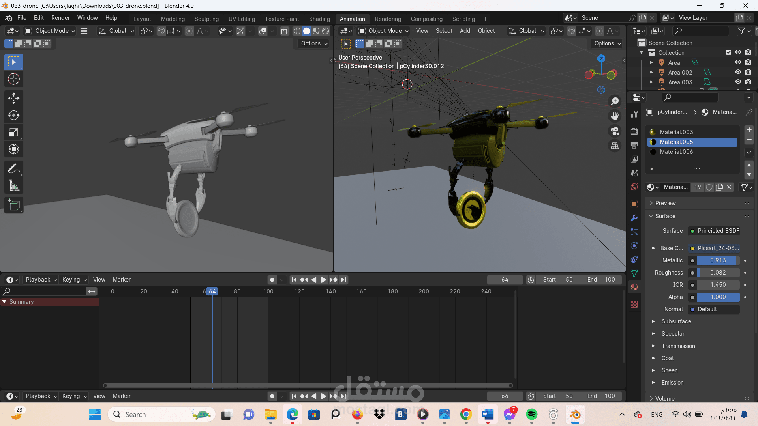Toggle Area.002 visibility eye icon
The width and height of the screenshot is (758, 426).
click(x=738, y=72)
